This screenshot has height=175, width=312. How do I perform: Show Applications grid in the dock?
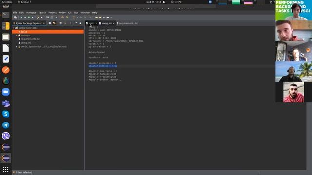pos(6,169)
